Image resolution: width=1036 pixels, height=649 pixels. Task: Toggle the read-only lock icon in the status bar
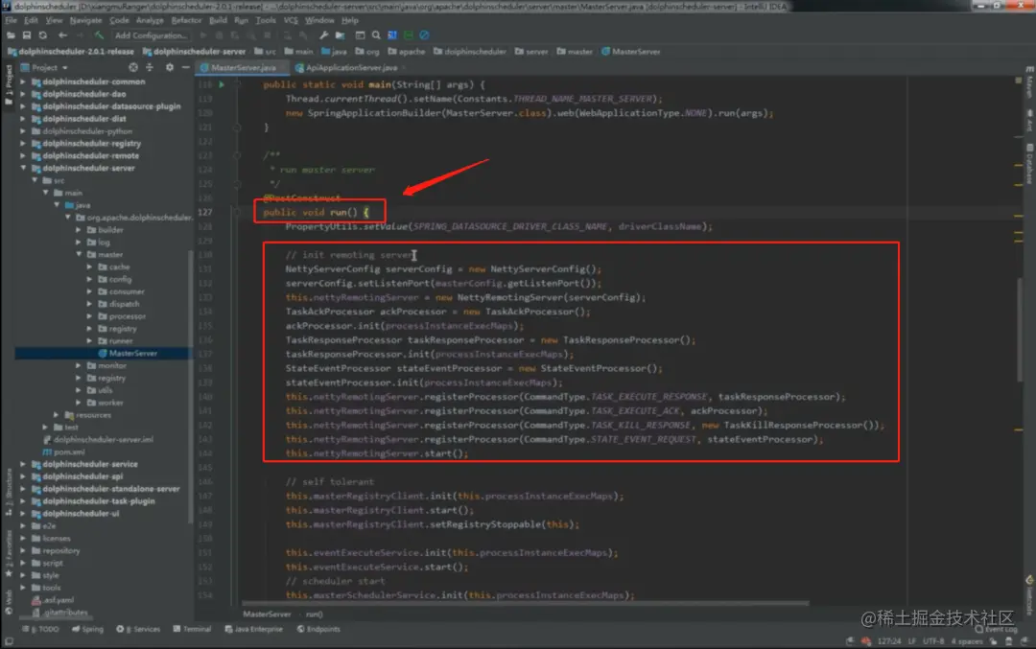(x=993, y=641)
